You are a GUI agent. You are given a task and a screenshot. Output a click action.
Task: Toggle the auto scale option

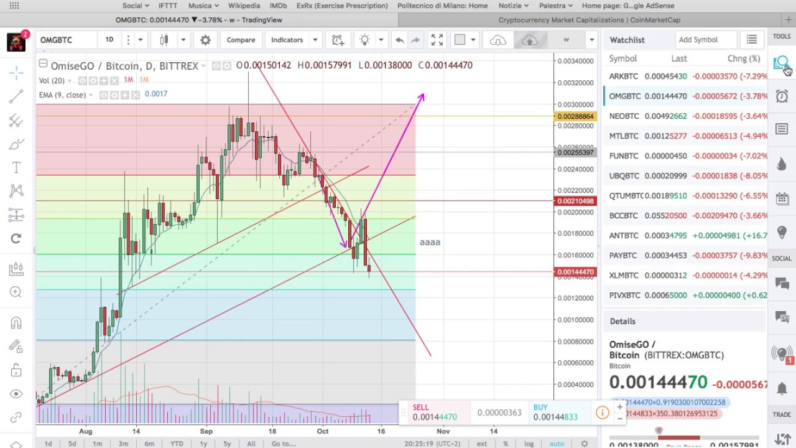(x=557, y=444)
